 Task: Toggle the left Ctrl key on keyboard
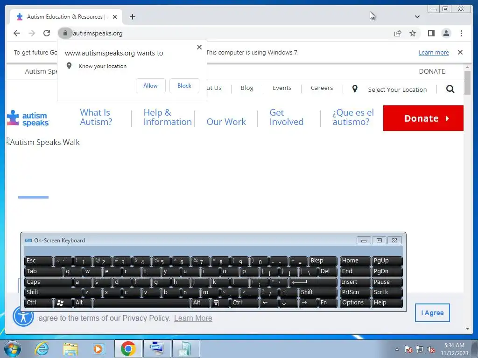[x=38, y=303]
